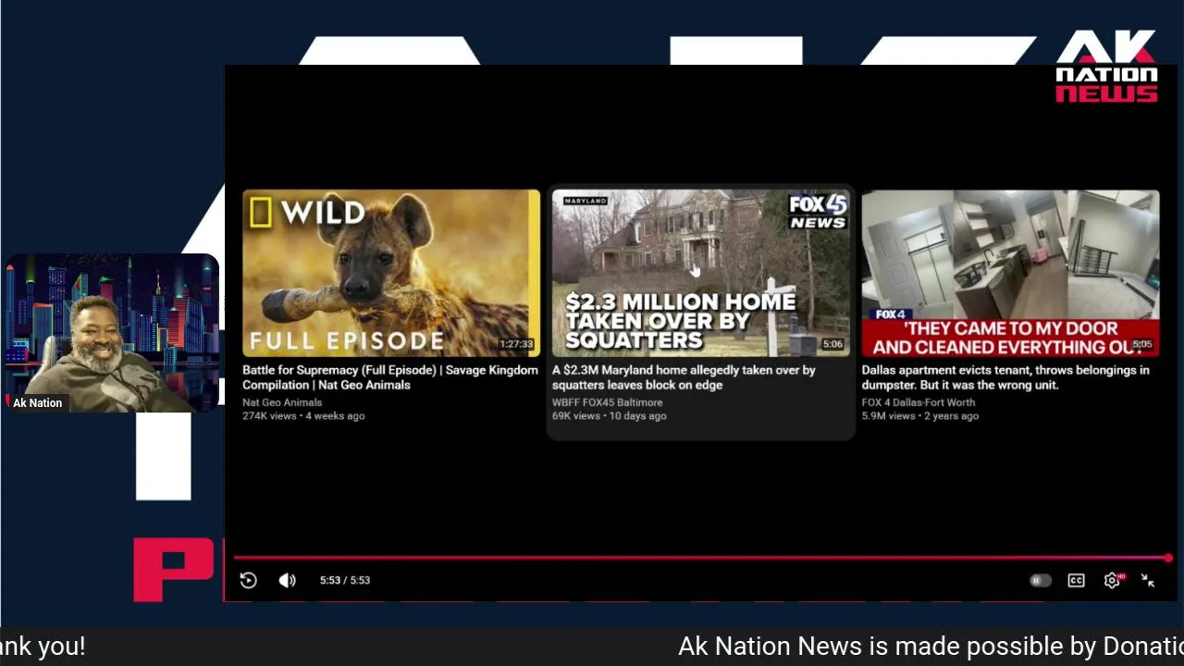Click the Dallas apartment evicts tenant title
Screen dimensions: 1184x666
[x=1005, y=377]
